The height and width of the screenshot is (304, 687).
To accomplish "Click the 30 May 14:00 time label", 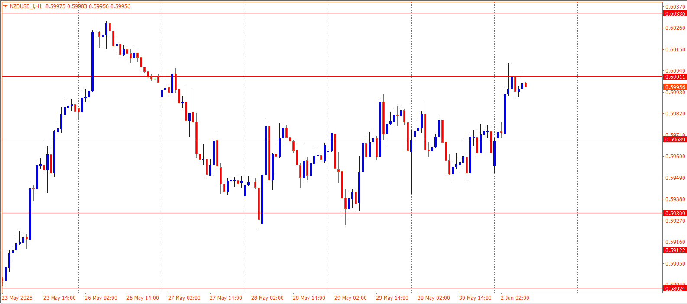I will [475, 298].
